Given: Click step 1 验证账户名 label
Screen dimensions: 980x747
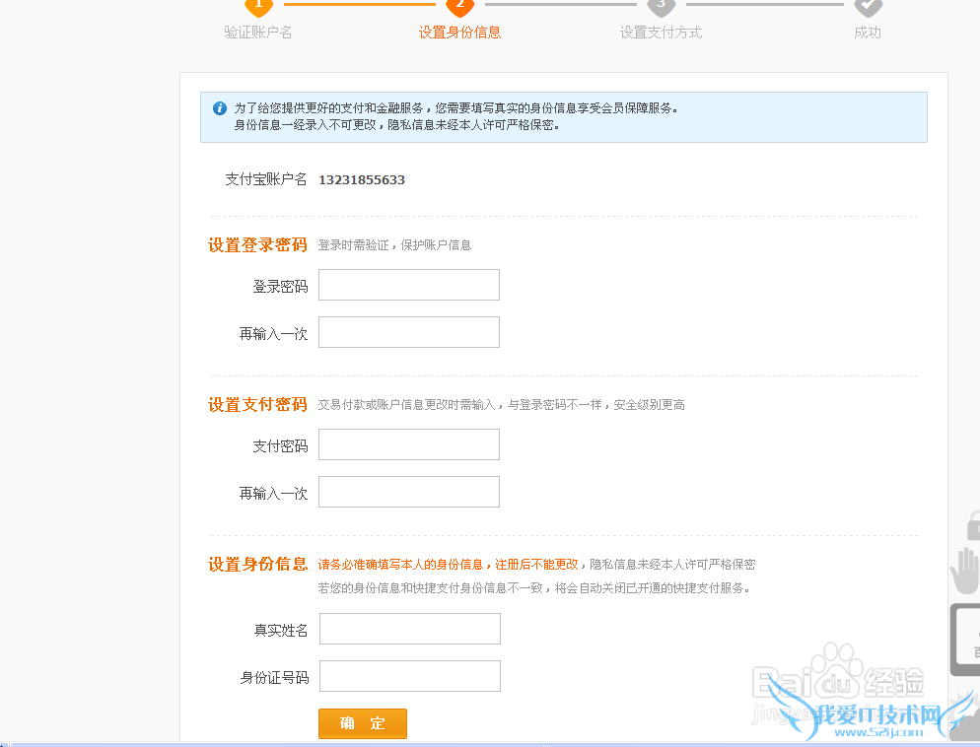Looking at the screenshot, I should coord(258,33).
